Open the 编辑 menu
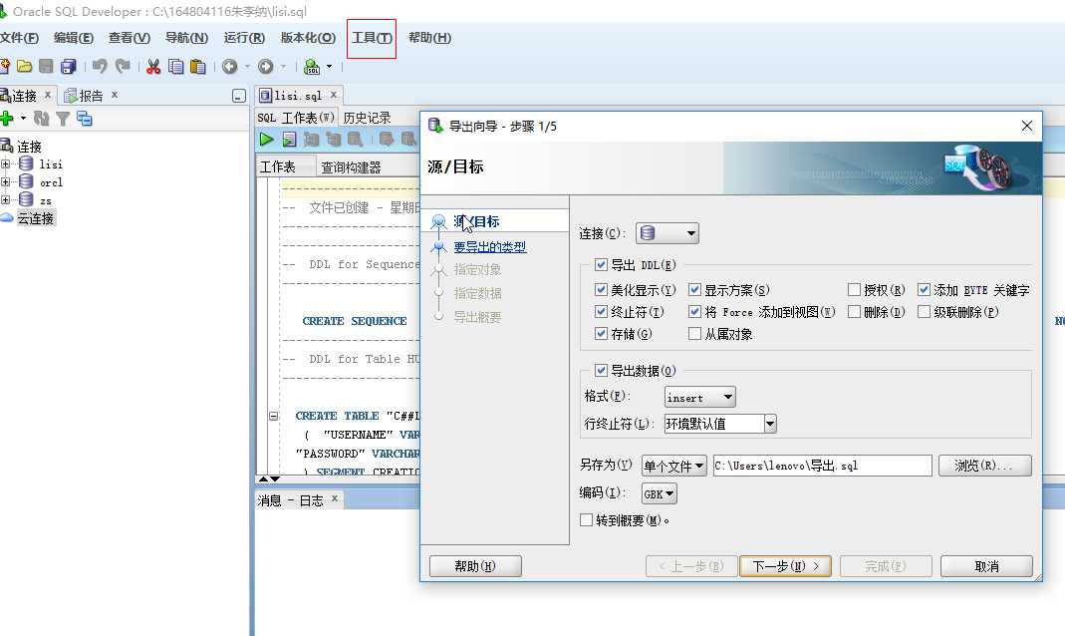This screenshot has height=636, width=1065. pyautogui.click(x=74, y=37)
